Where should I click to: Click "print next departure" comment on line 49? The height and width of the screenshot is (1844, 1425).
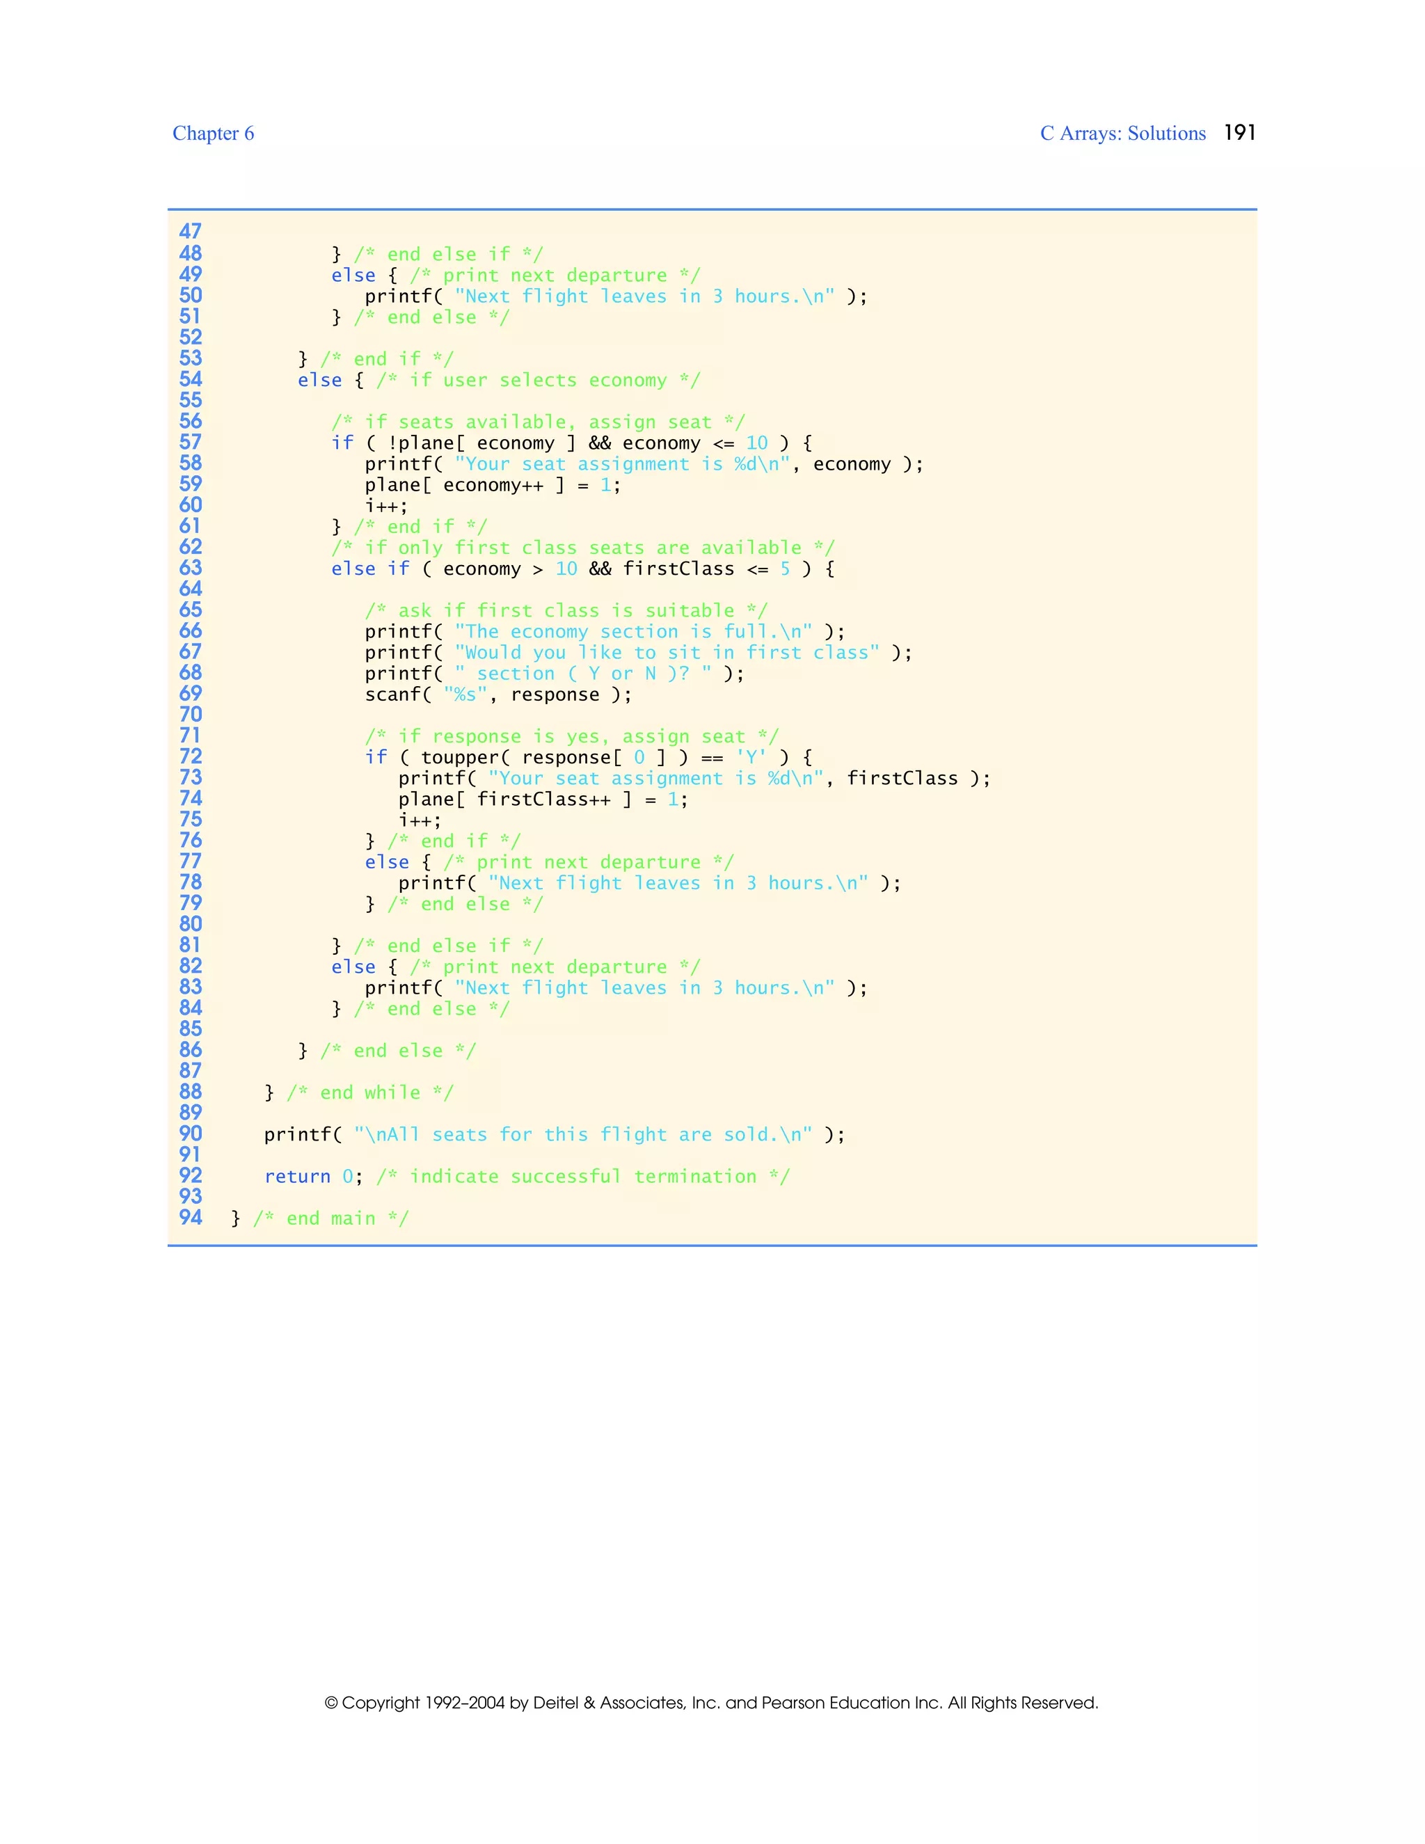(555, 276)
